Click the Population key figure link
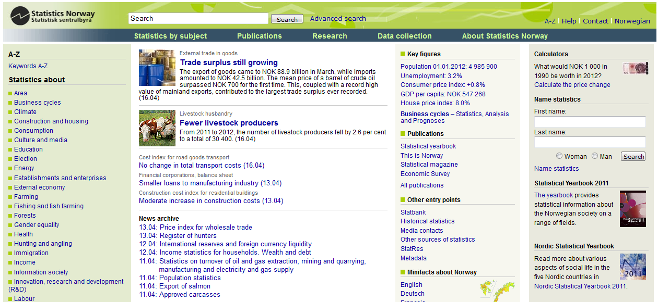 449,67
